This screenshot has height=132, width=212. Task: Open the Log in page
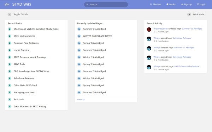201,5
